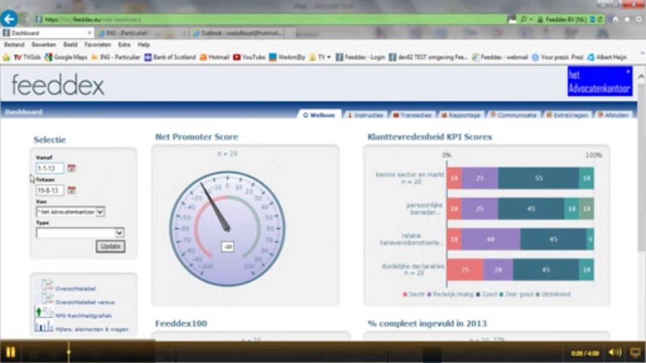Close the Dashboard browser tab
646x363 pixels.
(89, 33)
